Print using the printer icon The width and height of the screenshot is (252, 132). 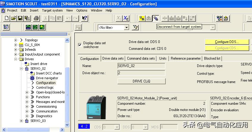click(x=36, y=18)
